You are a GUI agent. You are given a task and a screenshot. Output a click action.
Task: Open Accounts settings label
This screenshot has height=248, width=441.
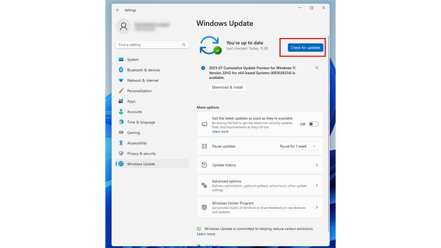coord(135,112)
